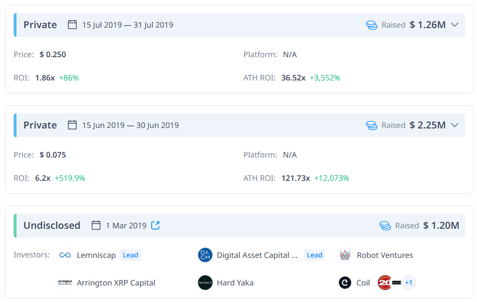The width and height of the screenshot is (477, 302).
Task: Click the Coil investor logo
Action: click(345, 283)
